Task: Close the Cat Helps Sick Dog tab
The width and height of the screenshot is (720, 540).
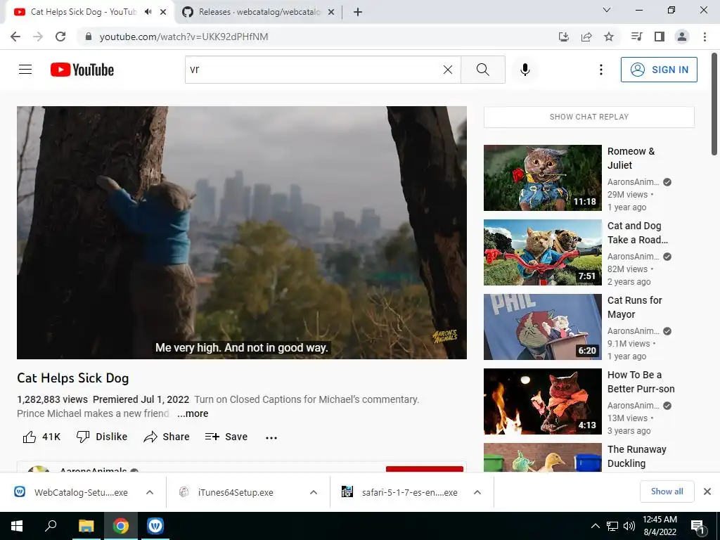Action: (x=163, y=12)
